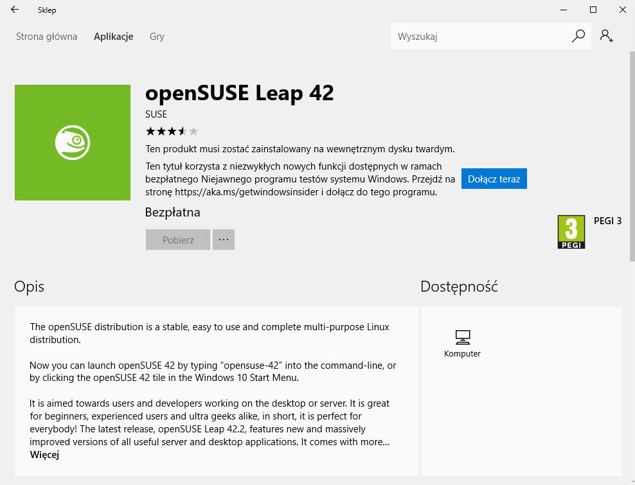The image size is (635, 485).
Task: Open the more options ellipsis button
Action: 224,240
